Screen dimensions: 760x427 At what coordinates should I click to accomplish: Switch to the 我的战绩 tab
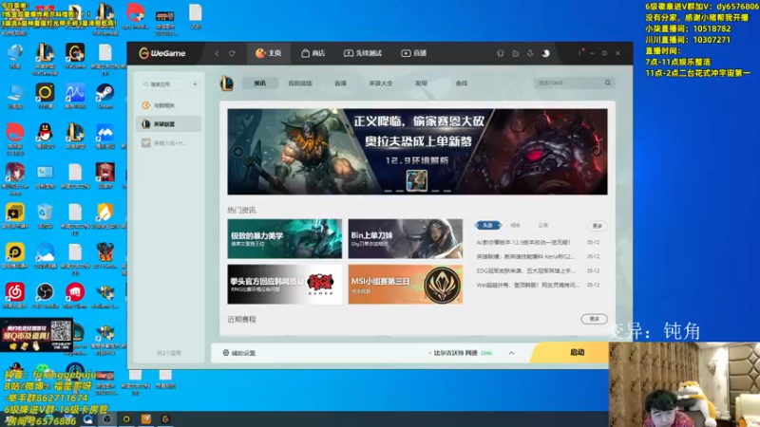click(x=300, y=84)
